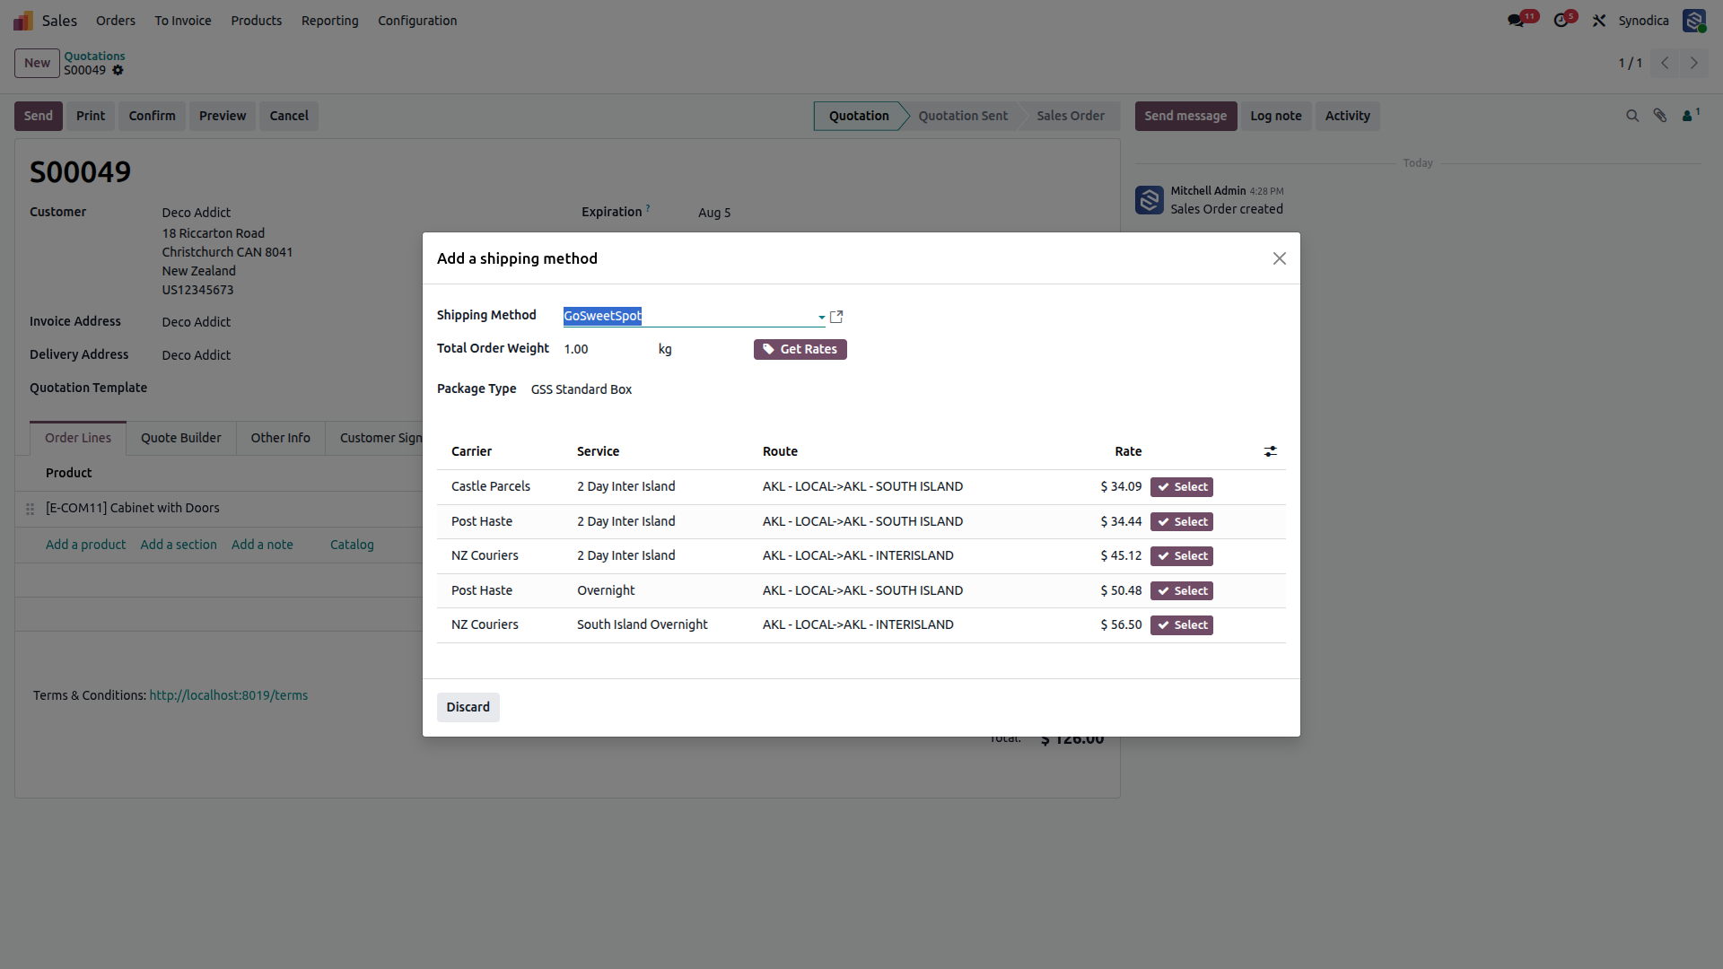Switch to the Other Info tab

(x=281, y=438)
